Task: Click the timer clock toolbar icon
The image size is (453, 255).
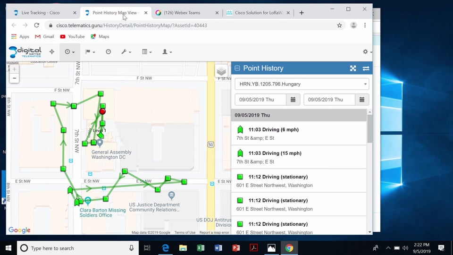Action: pyautogui.click(x=109, y=52)
